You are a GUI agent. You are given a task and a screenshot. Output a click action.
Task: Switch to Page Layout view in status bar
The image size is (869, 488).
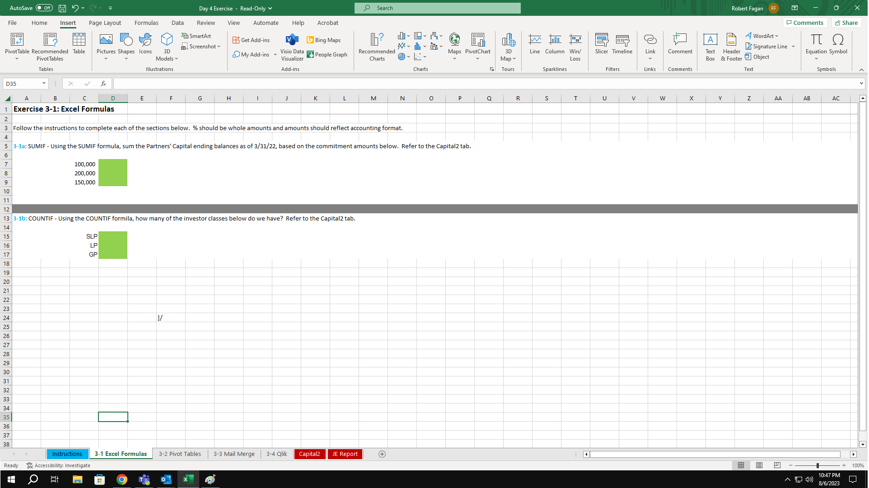pos(759,465)
